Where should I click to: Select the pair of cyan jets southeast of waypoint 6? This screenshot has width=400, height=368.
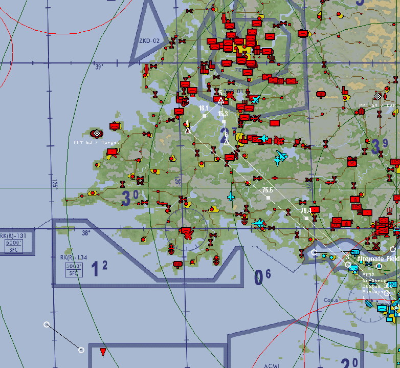pos(280,158)
